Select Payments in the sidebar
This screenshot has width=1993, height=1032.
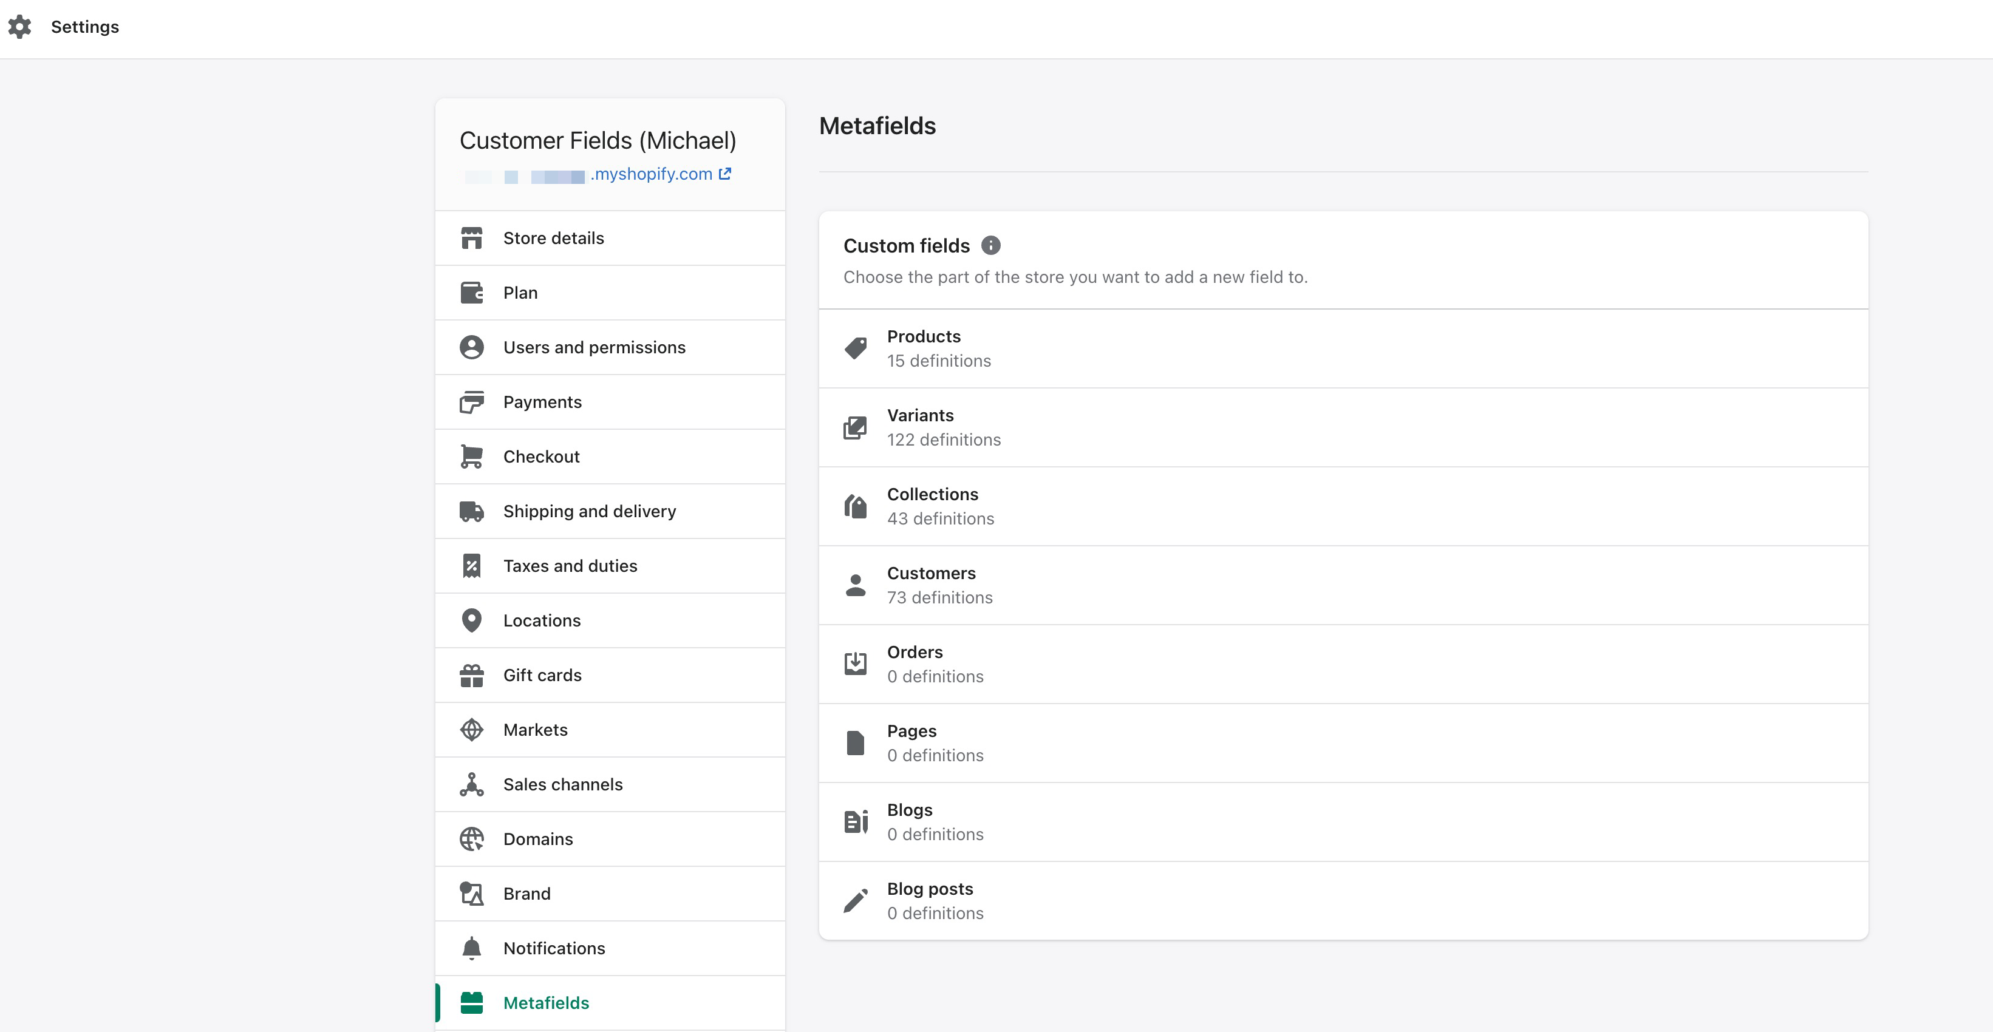tap(610, 402)
